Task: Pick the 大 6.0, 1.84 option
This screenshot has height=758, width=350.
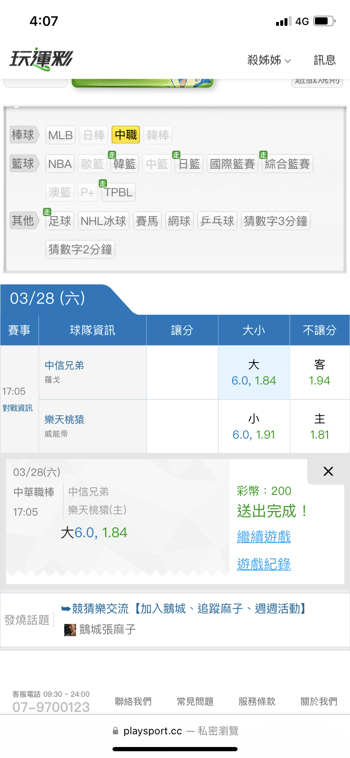Action: click(254, 373)
